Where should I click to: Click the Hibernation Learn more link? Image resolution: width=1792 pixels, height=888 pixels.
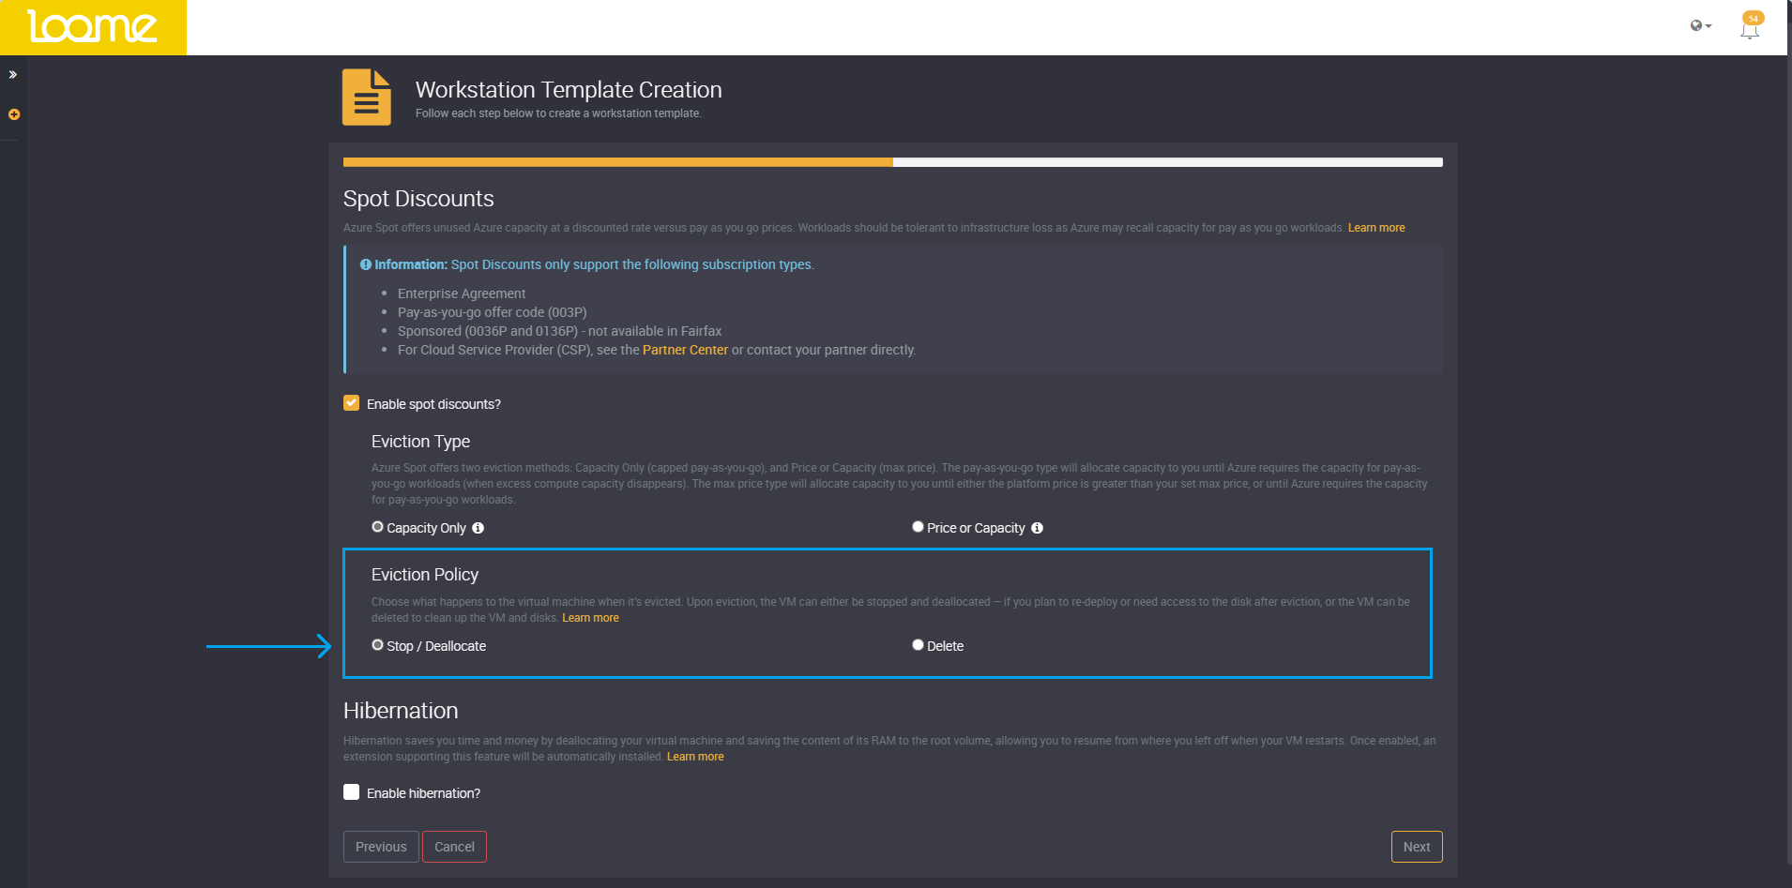[x=695, y=757]
